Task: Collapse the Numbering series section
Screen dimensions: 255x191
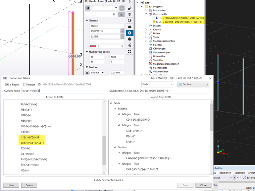Action: tap(87, 52)
